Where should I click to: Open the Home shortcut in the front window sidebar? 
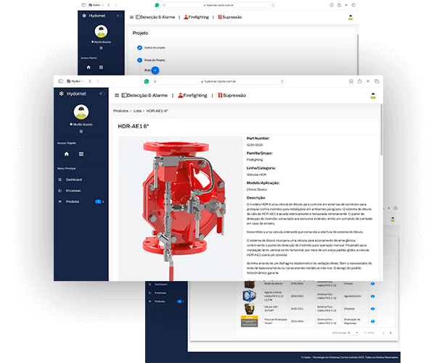click(66, 154)
